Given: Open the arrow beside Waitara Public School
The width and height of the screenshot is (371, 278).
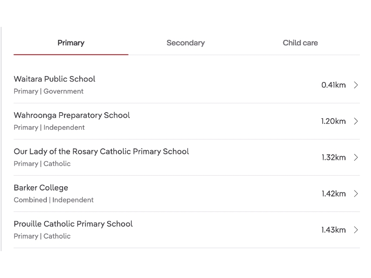Looking at the screenshot, I should coord(356,85).
